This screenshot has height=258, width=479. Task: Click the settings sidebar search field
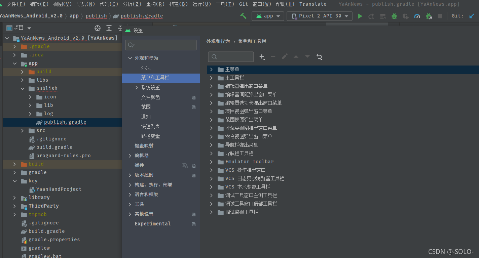point(161,45)
